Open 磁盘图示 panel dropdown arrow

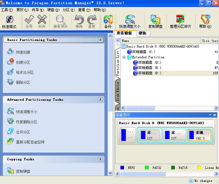click(x=210, y=115)
